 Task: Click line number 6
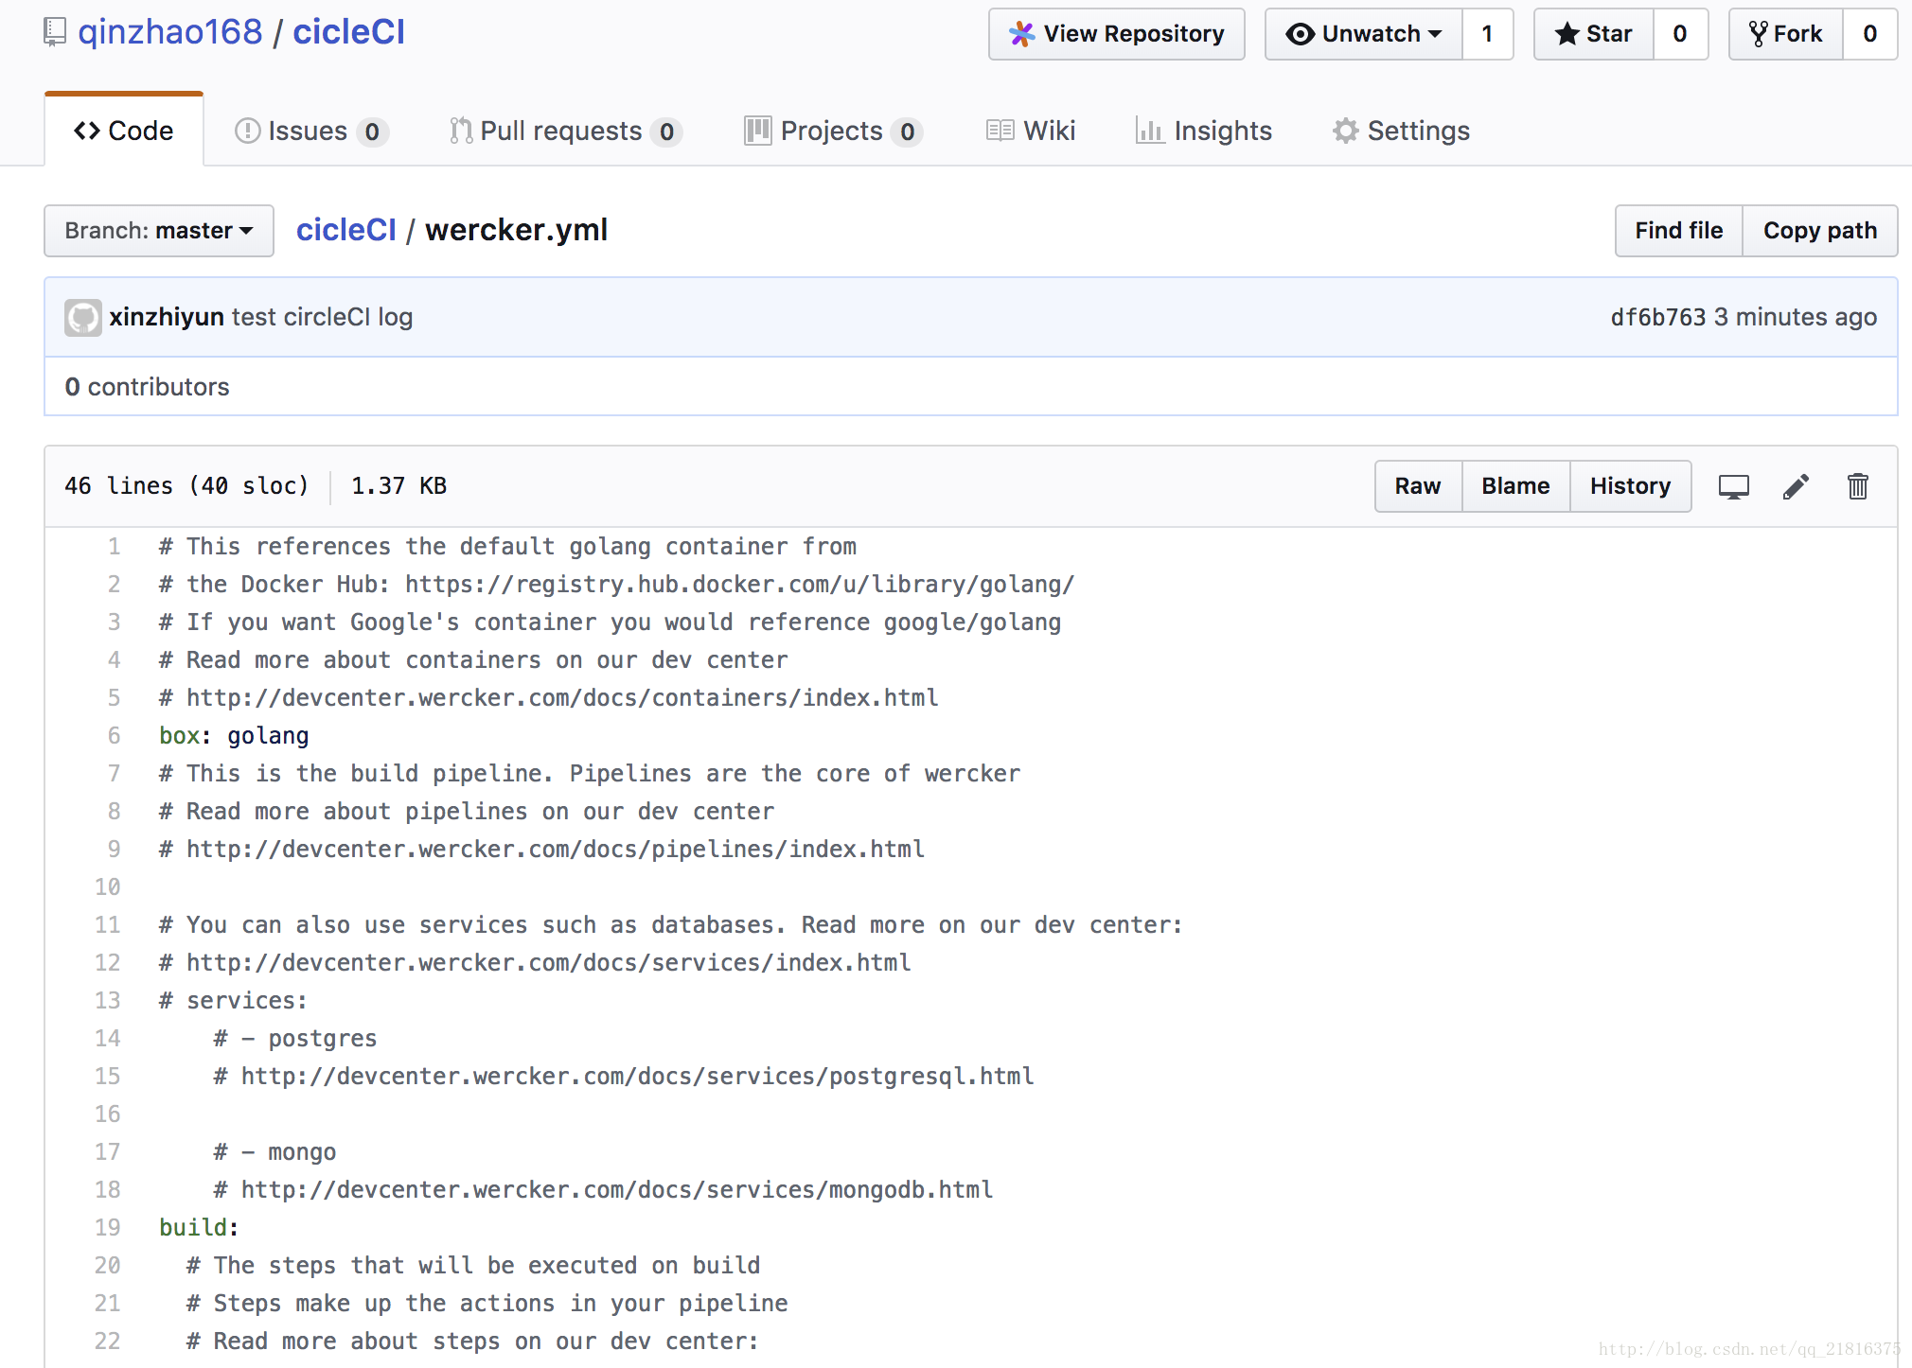pos(114,736)
